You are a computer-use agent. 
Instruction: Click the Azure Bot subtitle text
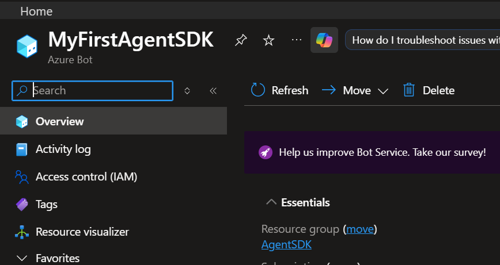70,60
